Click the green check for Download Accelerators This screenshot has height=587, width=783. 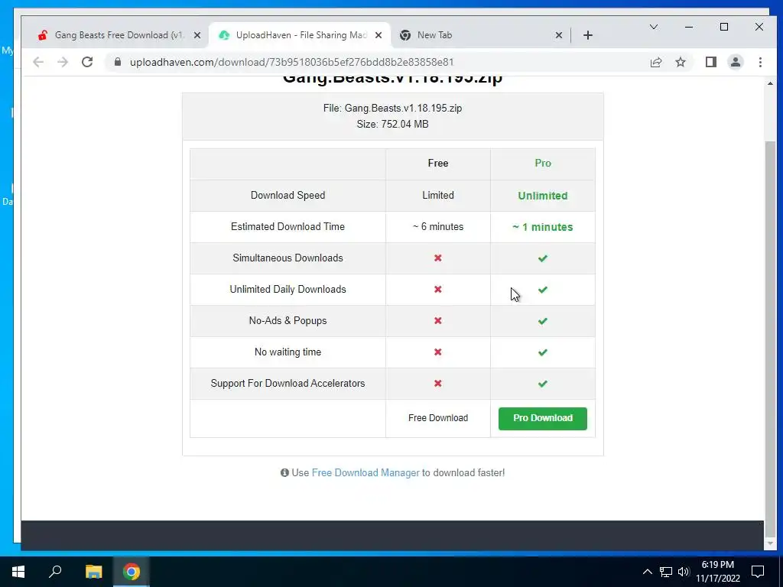[543, 384]
